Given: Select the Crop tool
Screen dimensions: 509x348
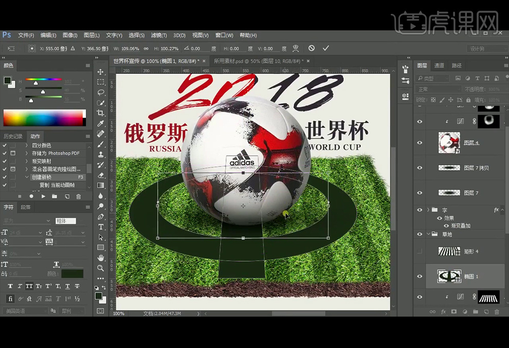Looking at the screenshot, I should coord(101,113).
